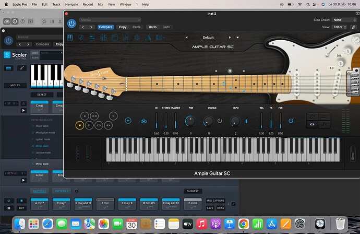Toggle lock icon next to ST in Scaler
The width and height of the screenshot is (360, 234).
[x=23, y=103]
